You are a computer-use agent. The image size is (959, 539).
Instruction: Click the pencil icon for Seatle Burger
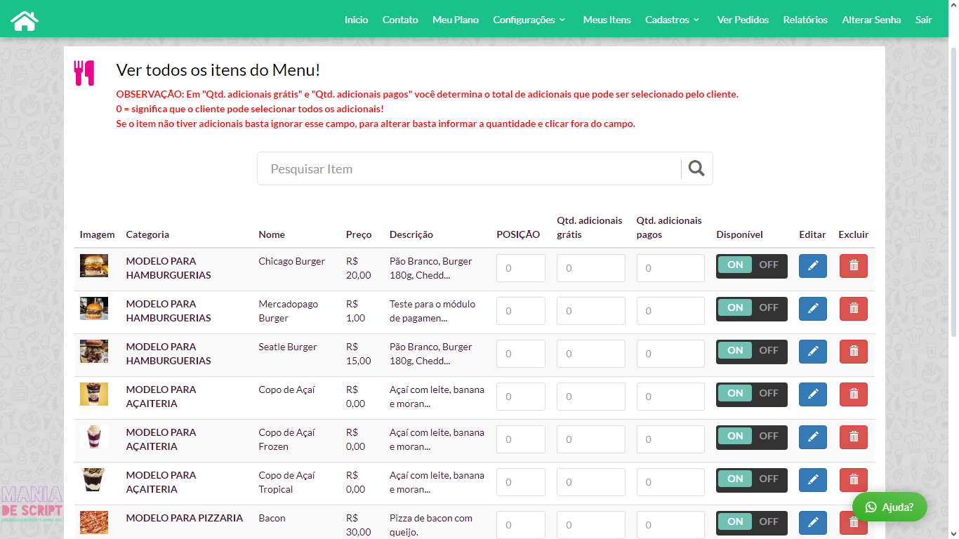pos(812,352)
